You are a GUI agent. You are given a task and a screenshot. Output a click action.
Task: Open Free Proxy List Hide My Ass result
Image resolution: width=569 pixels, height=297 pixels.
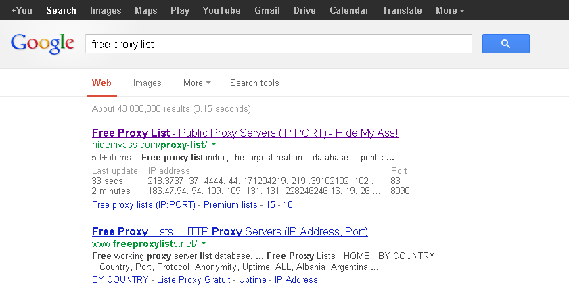tap(245, 133)
